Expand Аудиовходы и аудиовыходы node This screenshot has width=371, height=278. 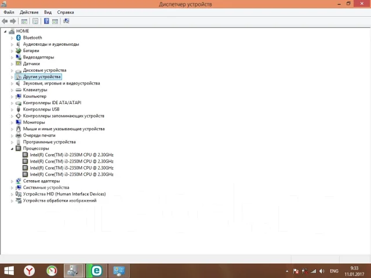click(x=12, y=45)
